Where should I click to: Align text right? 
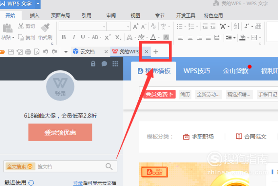[199, 38]
